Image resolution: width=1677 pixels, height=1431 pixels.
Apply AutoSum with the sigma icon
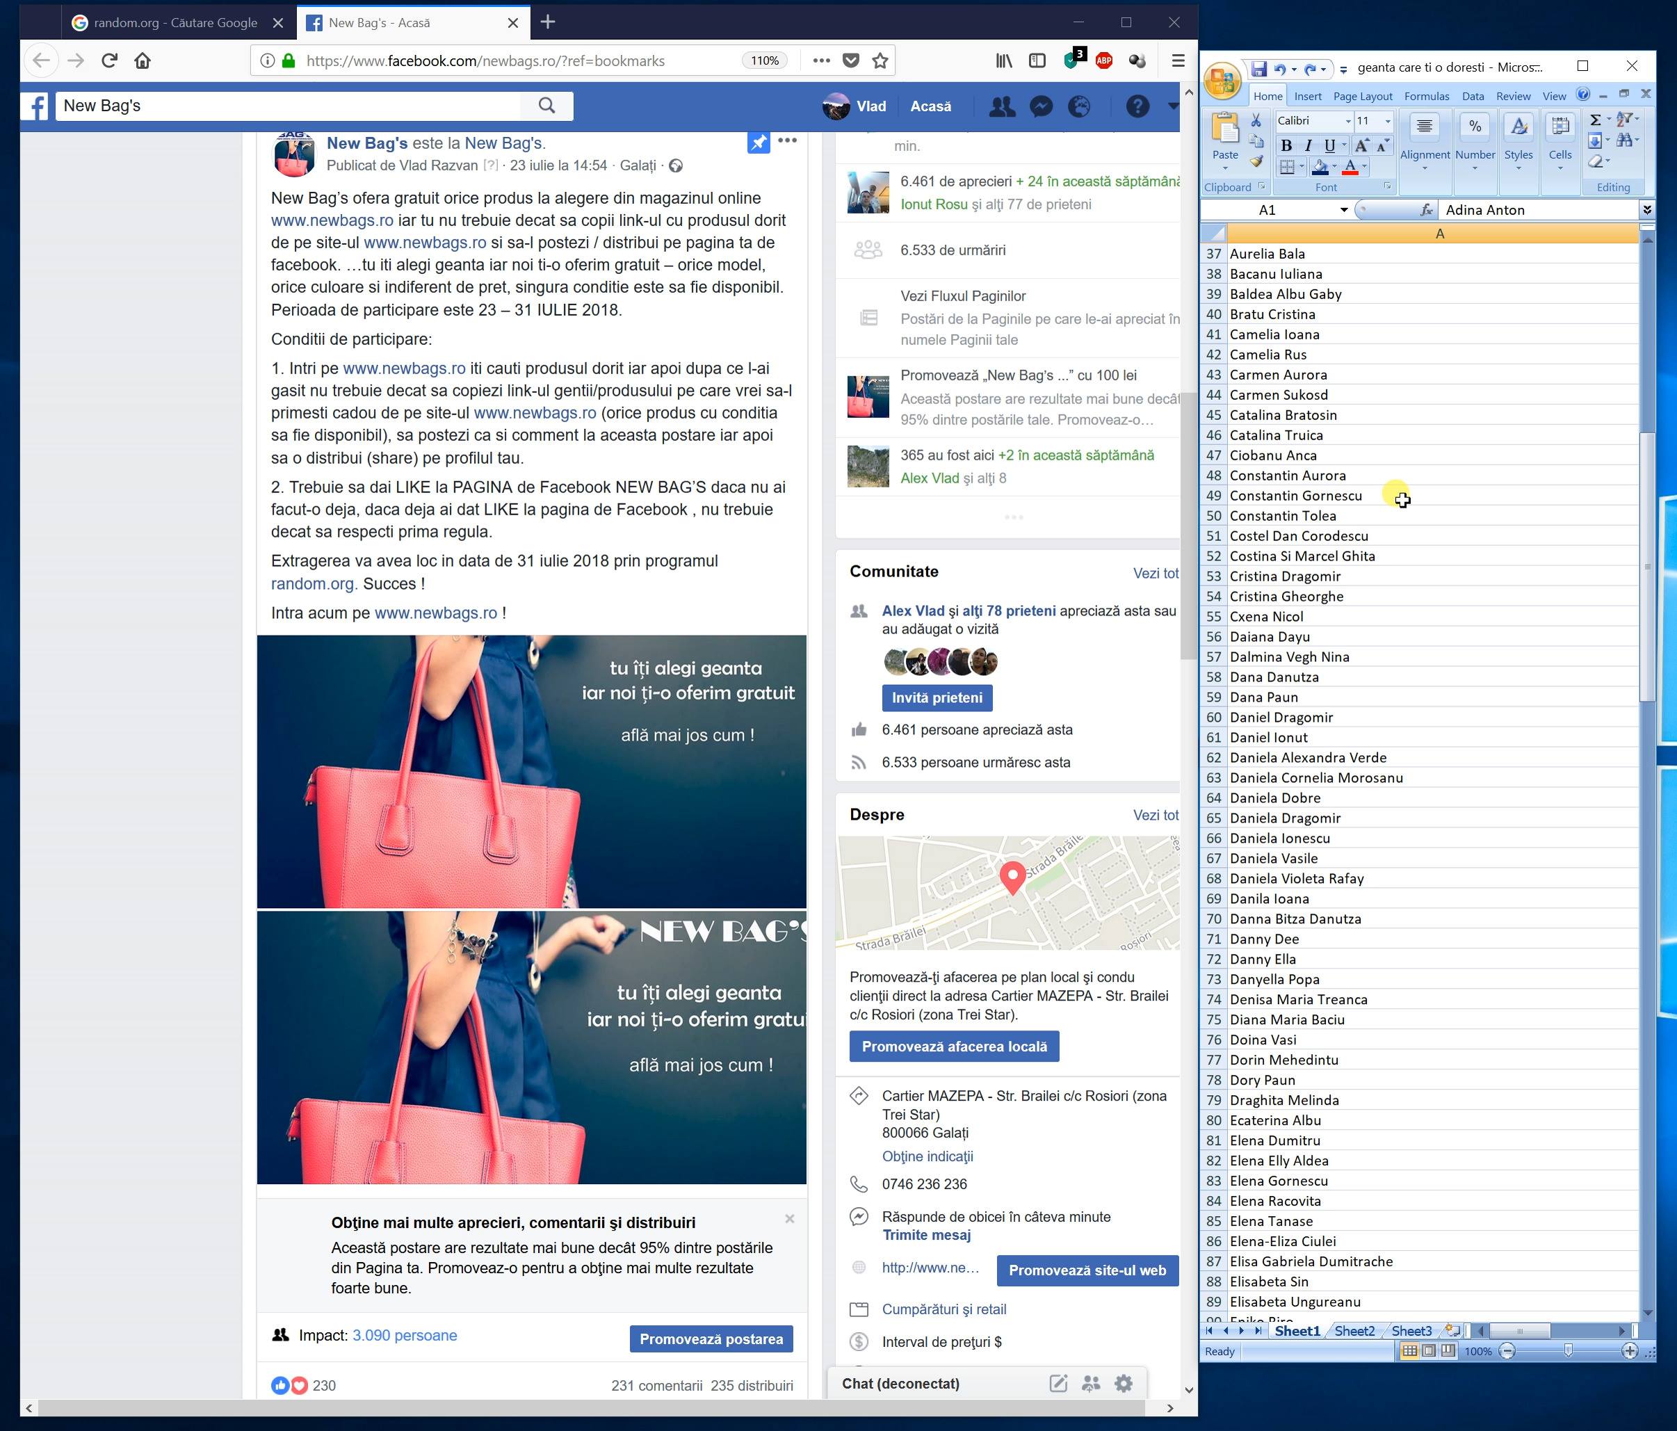[x=1595, y=120]
